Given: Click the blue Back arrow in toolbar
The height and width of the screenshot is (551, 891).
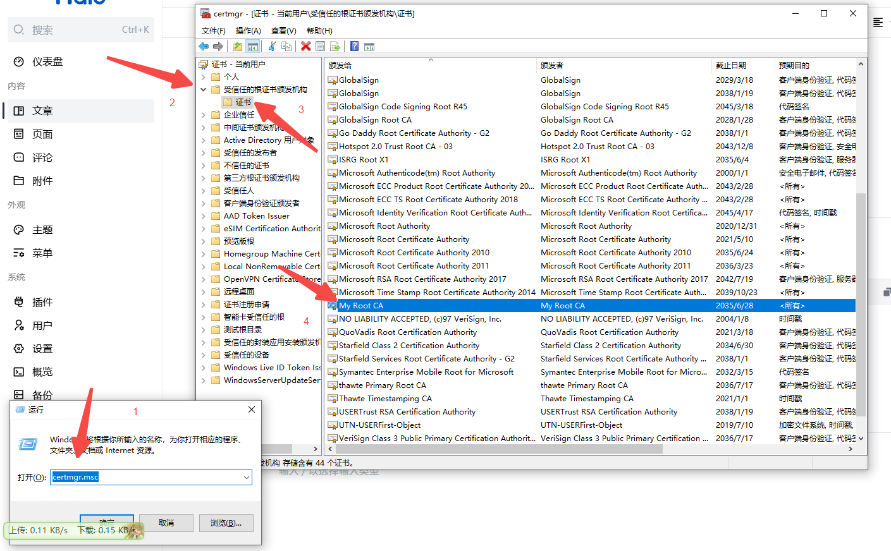Looking at the screenshot, I should [204, 46].
